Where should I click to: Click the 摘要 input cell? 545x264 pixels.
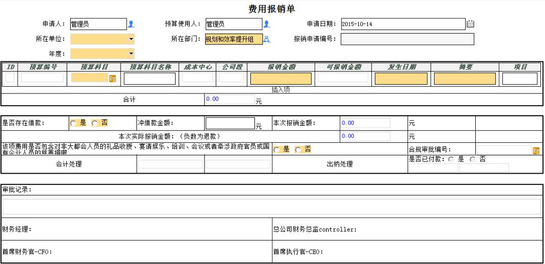(x=465, y=79)
